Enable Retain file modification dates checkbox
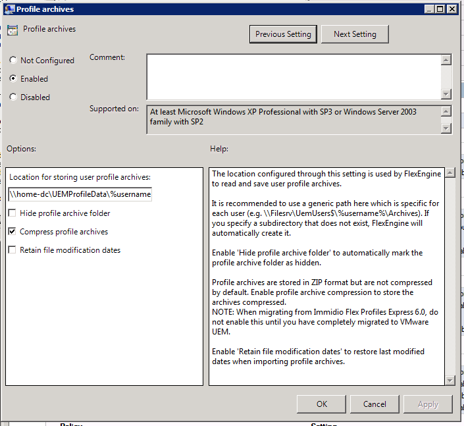 (13, 250)
